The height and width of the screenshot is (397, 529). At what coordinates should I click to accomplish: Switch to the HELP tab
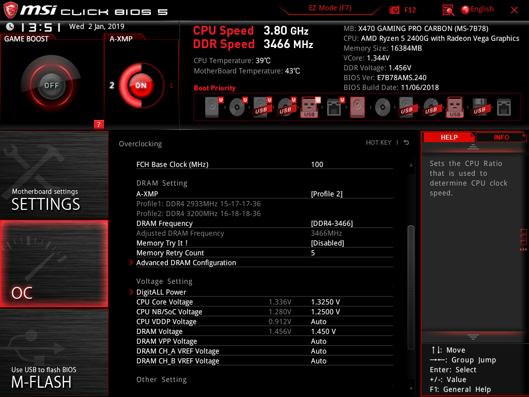[449, 138]
